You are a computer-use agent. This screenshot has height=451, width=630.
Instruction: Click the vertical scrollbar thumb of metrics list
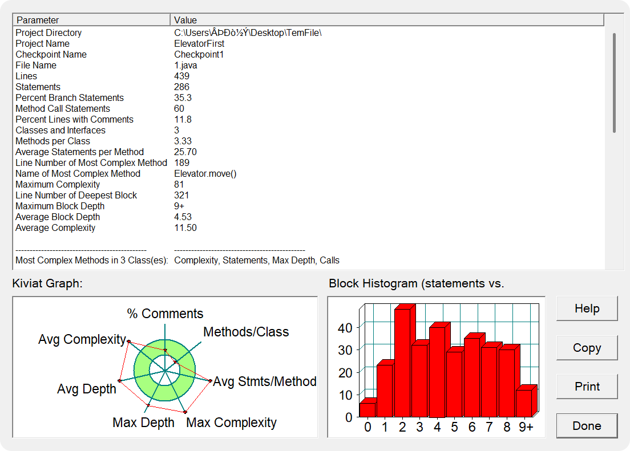614,83
